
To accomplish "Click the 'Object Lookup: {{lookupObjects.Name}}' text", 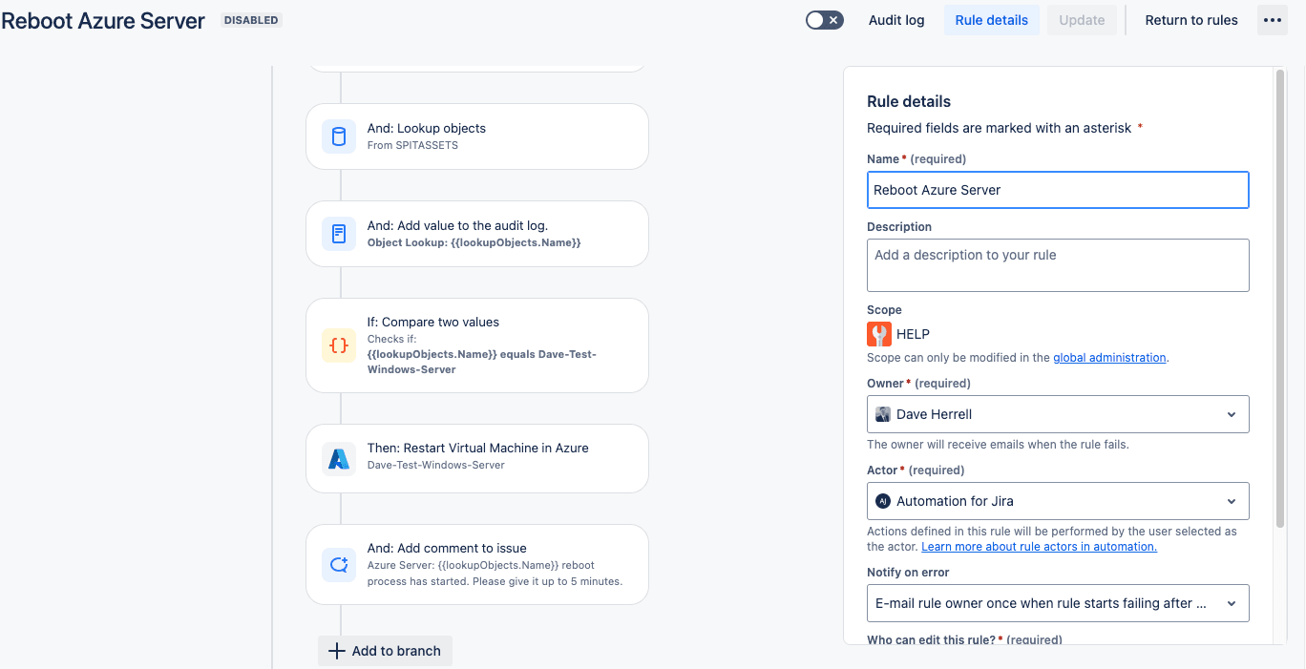I will (x=474, y=243).
